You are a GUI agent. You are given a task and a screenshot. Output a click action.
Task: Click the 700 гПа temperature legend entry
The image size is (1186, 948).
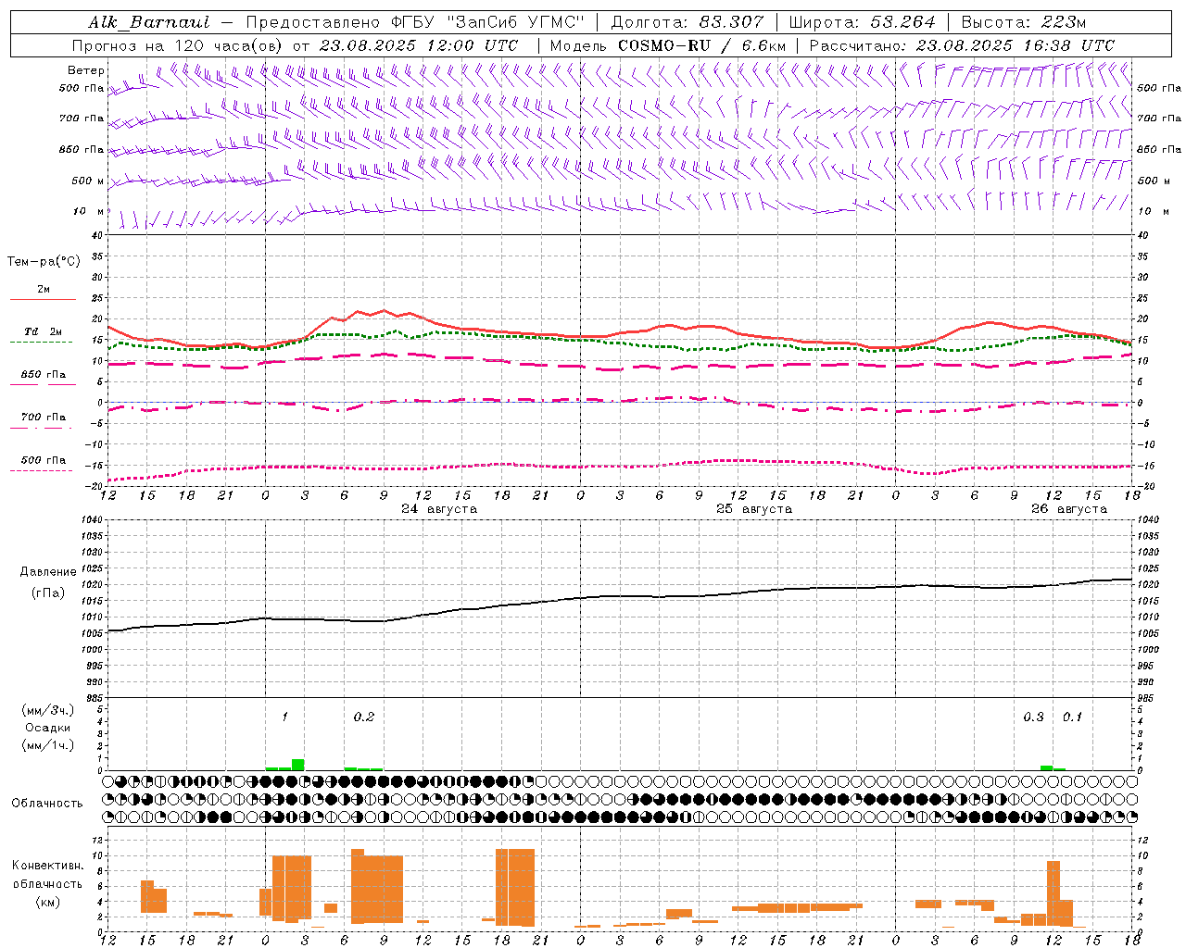click(44, 418)
